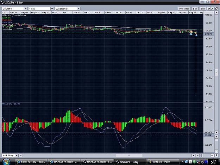Viewport: 220px width, 165px height.
Task: Click the green circular tray icon
Action: click(x=194, y=162)
